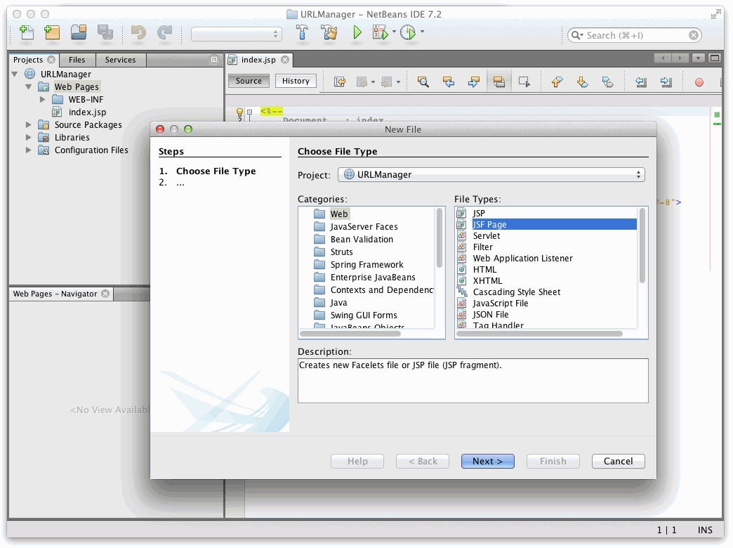Toggle highlight search in editor toolbar
The height and width of the screenshot is (548, 733).
pyautogui.click(x=498, y=81)
